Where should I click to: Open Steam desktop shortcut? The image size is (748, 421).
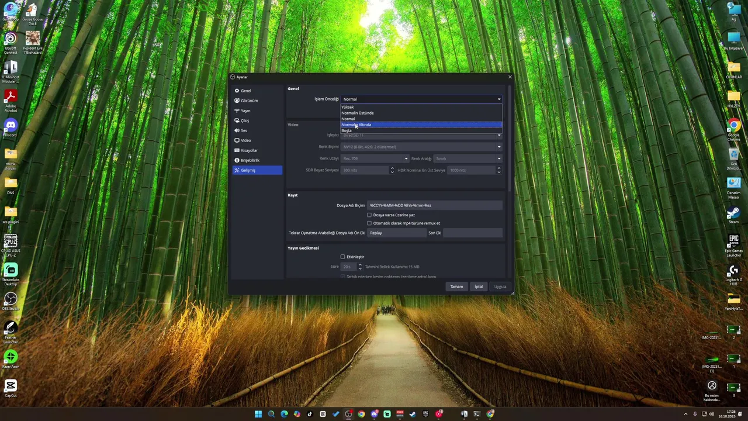click(733, 215)
